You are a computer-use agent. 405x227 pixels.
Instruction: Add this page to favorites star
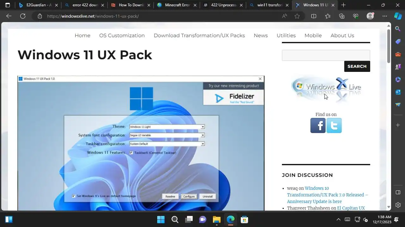(x=297, y=16)
